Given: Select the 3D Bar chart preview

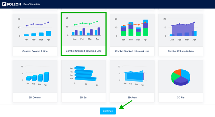Looking at the screenshot, I should pos(83,76).
